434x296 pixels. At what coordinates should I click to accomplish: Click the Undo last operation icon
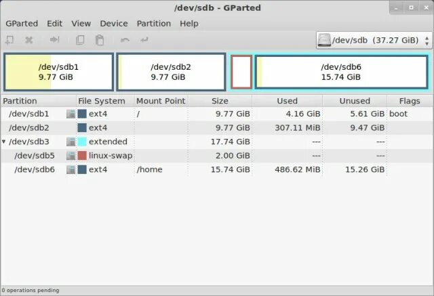click(x=125, y=41)
